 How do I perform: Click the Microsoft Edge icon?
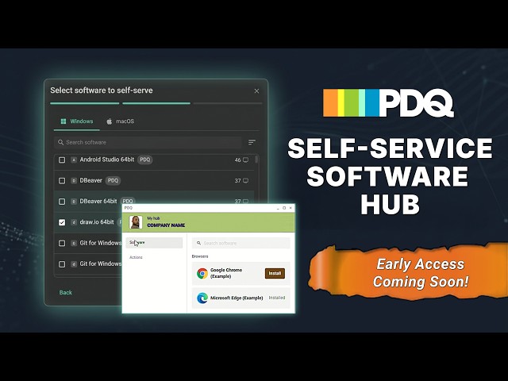point(202,298)
